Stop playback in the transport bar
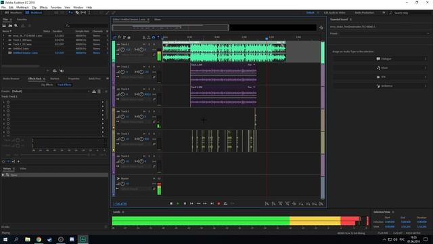This screenshot has width=433, height=244. 171,203
